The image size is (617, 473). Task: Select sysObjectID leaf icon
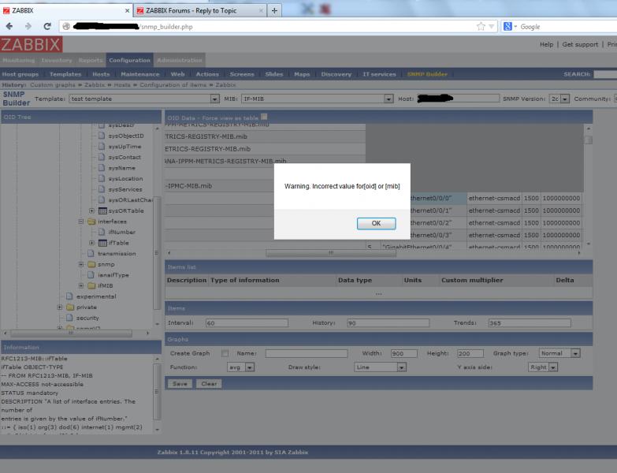[102, 136]
